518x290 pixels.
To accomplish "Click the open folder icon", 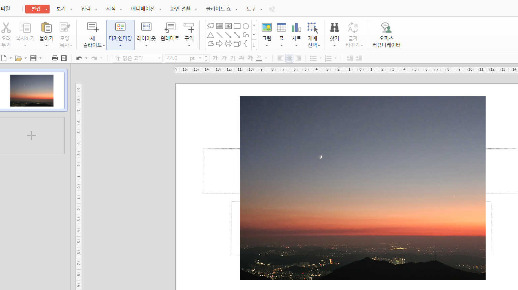I will pos(19,58).
